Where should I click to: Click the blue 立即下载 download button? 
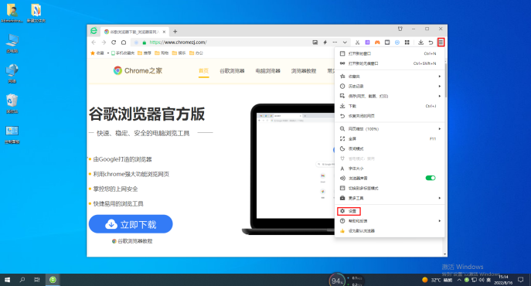(131, 224)
